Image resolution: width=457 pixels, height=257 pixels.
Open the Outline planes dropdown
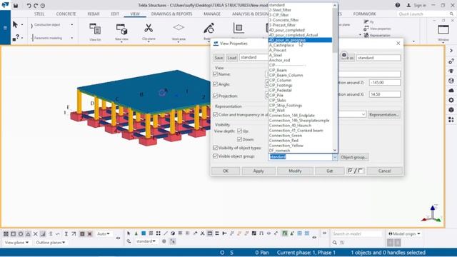[x=50, y=243]
